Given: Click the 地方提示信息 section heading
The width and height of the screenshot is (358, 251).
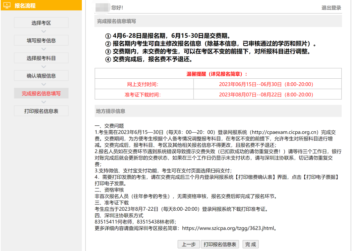Looking at the screenshot, I should click(x=110, y=111).
